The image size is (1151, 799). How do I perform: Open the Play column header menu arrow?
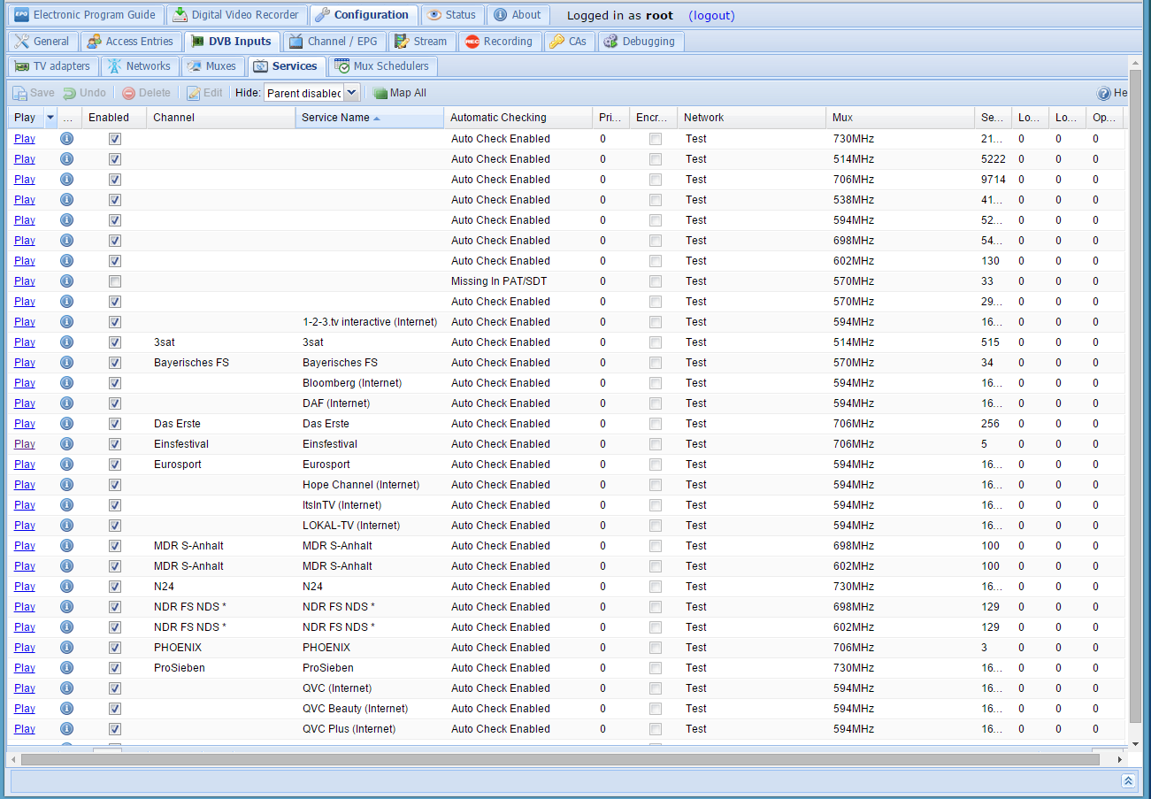[50, 118]
